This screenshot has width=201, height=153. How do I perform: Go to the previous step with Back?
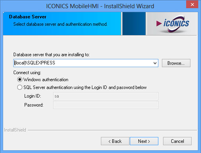tap(115, 141)
